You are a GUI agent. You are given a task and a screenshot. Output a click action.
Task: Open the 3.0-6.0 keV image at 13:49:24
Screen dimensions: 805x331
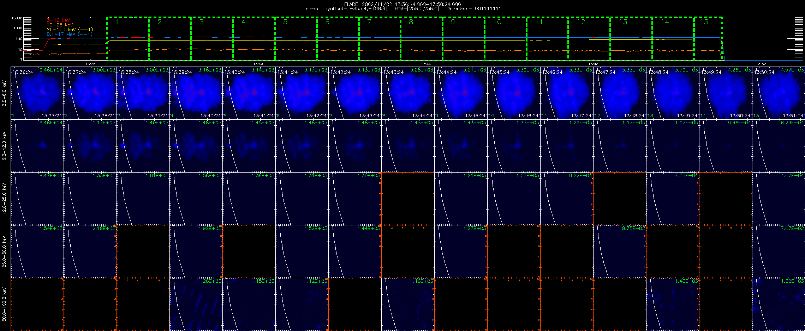[x=726, y=93]
